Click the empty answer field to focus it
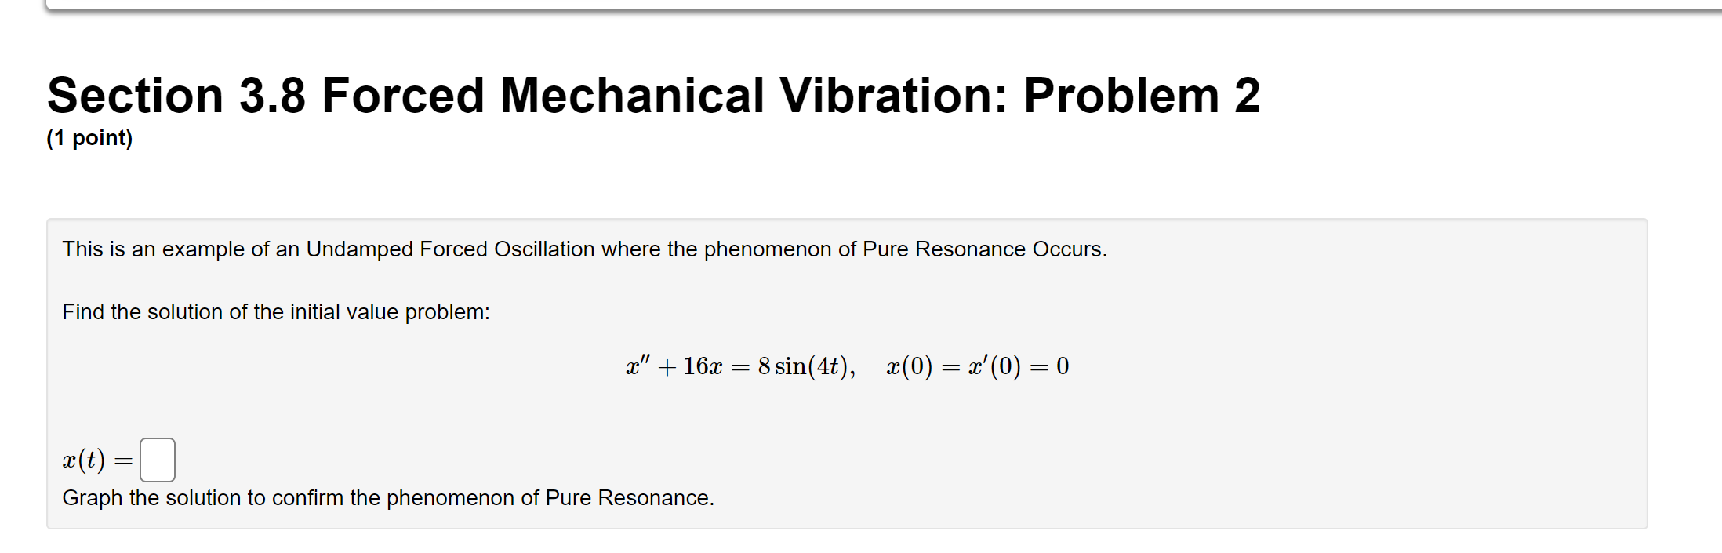 pos(157,459)
